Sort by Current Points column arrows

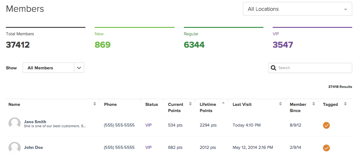pos(190,104)
